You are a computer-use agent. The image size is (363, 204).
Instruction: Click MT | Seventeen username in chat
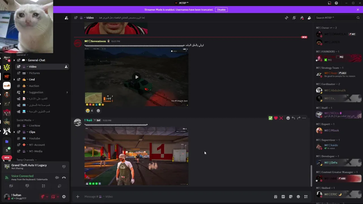point(95,41)
